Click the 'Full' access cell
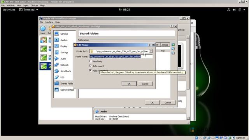 point(163,51)
